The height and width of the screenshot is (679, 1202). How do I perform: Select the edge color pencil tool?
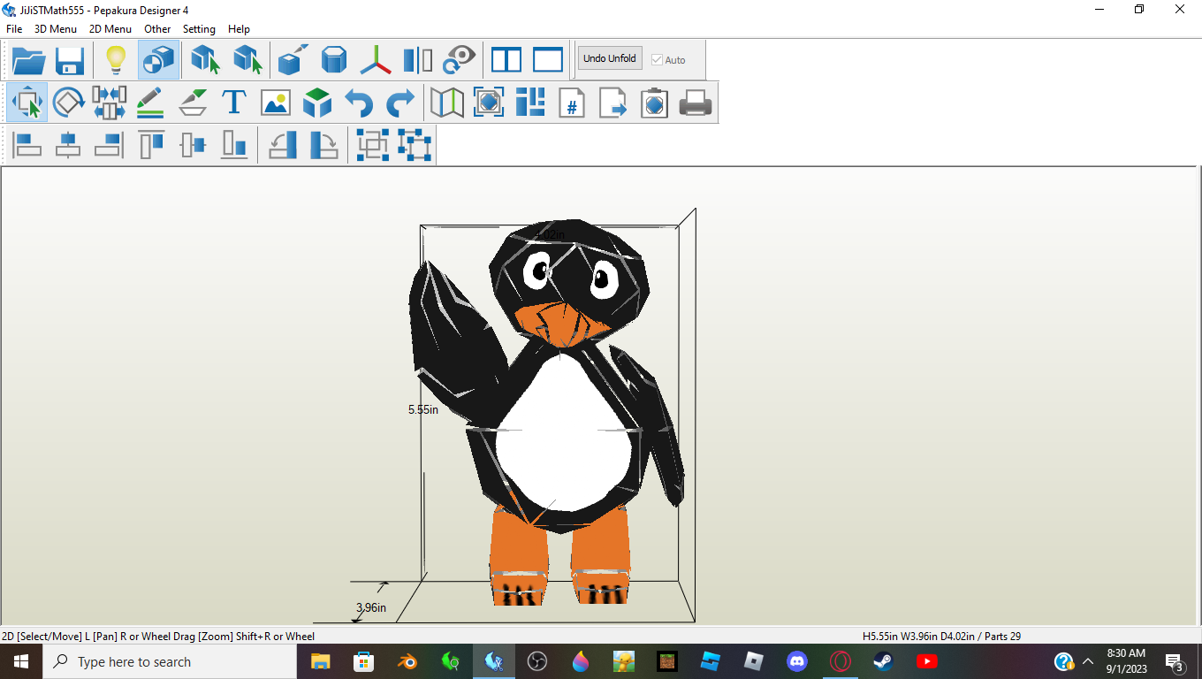[x=150, y=103]
